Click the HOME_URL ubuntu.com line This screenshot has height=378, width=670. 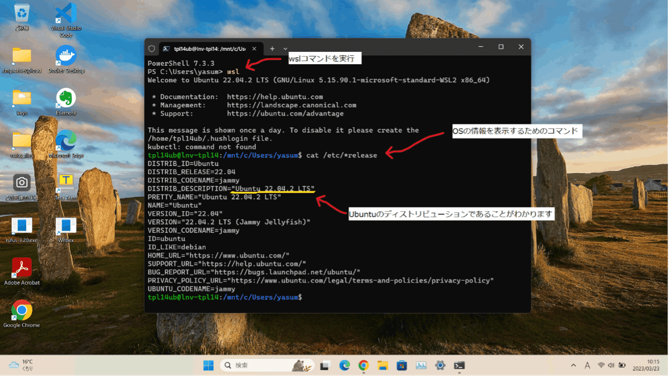tap(218, 255)
